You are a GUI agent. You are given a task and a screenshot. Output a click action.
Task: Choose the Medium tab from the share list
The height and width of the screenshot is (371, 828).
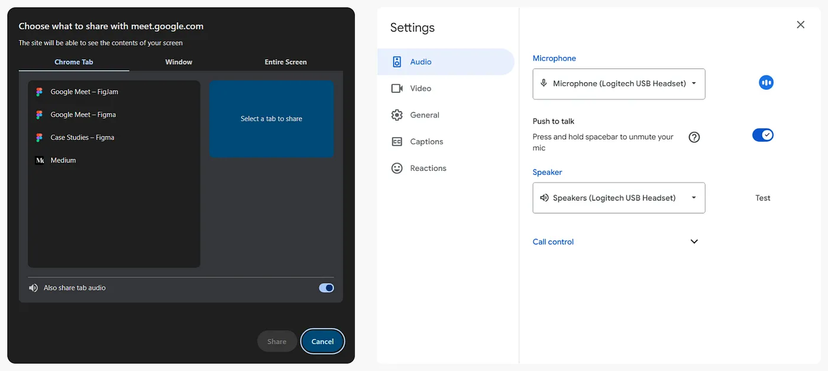click(63, 160)
